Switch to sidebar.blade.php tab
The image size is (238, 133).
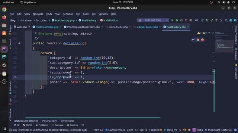click(147, 27)
